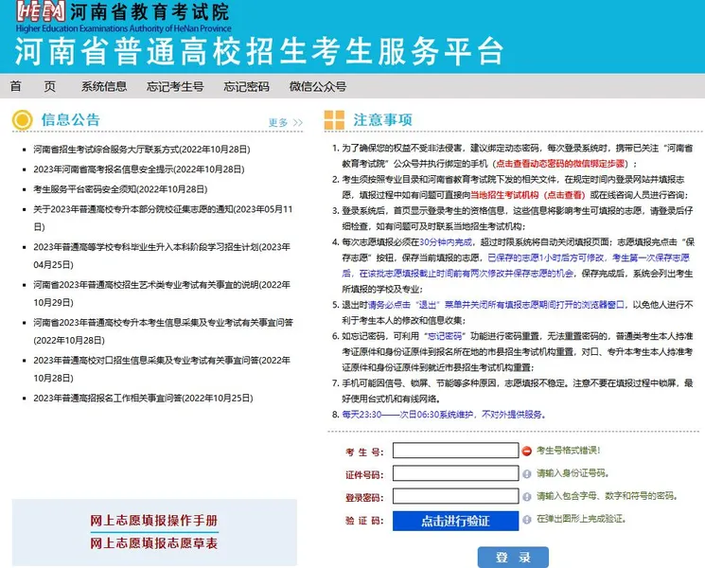This screenshot has height=568, width=705.
Task: Open 2023年普通高招报名工作相关事宜问答 announcement
Action: point(143,398)
